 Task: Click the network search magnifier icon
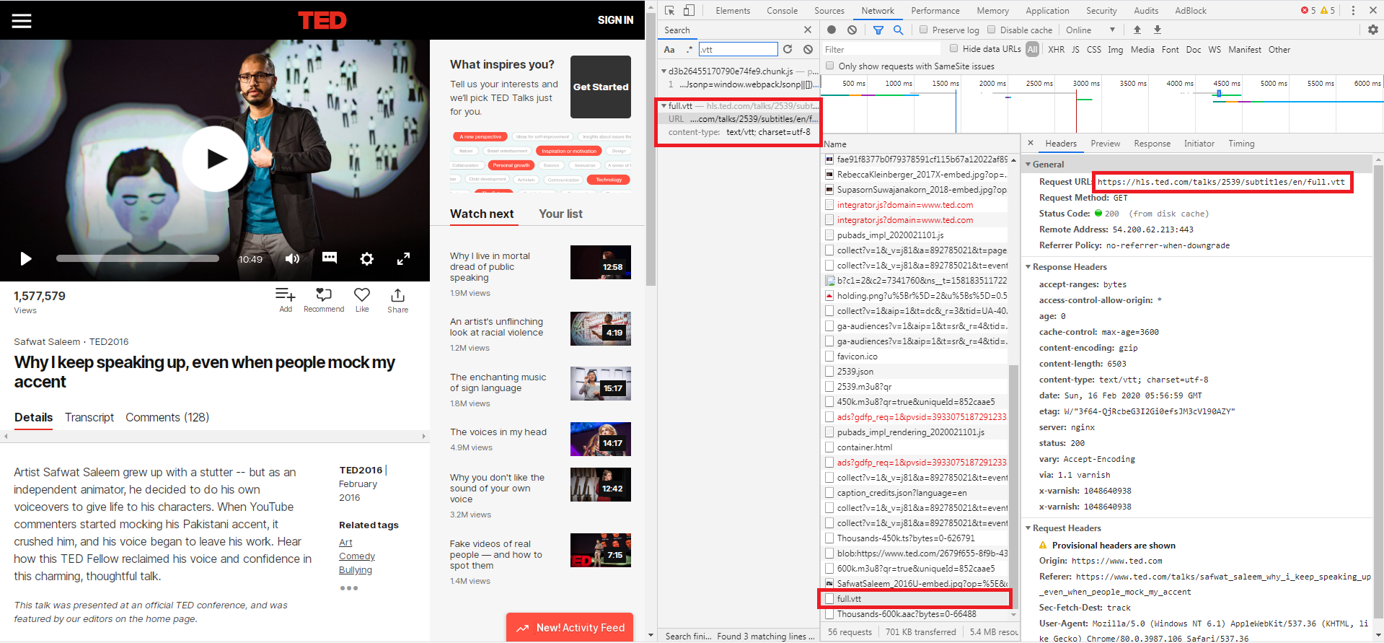[899, 30]
